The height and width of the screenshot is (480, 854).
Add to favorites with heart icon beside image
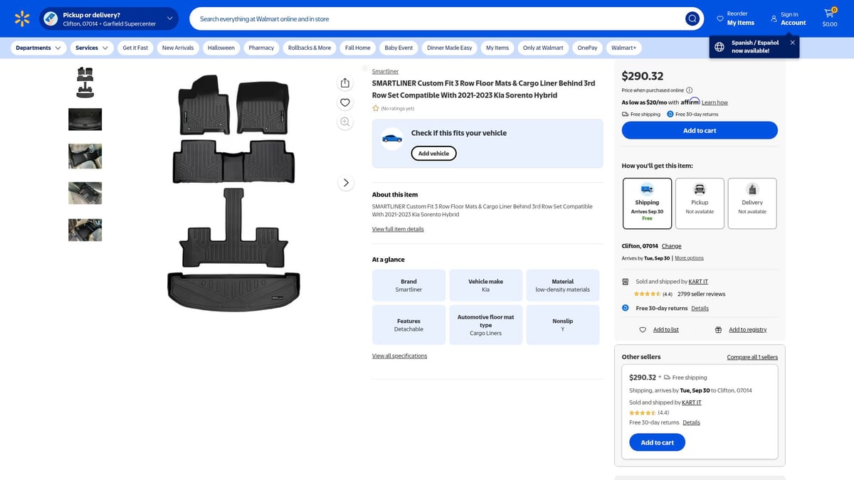pos(345,102)
